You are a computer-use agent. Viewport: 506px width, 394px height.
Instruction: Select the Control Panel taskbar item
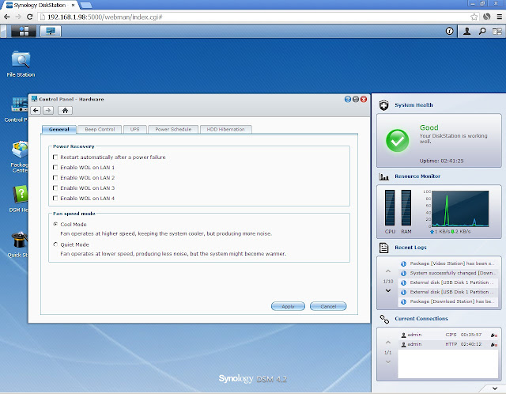[51, 32]
